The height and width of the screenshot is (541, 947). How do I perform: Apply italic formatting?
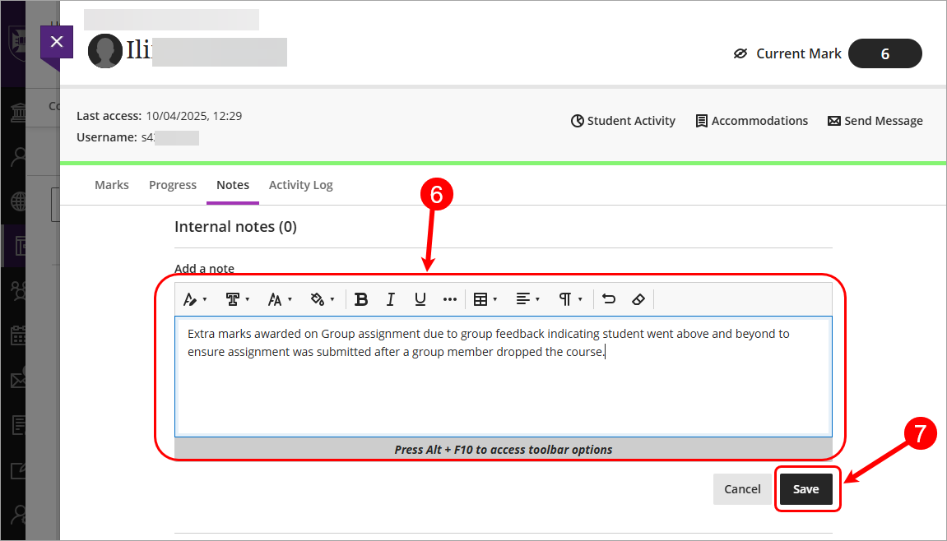click(x=390, y=298)
